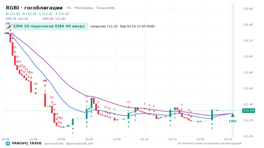Click the PANOVQ_TRADE channel name
This screenshot has width=264, height=148.
[x=27, y=143]
